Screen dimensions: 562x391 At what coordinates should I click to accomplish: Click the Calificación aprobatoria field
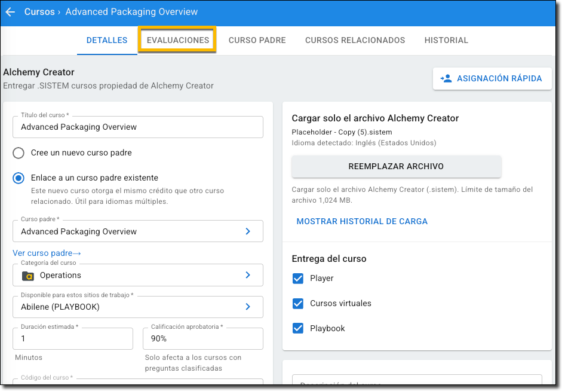(x=203, y=338)
